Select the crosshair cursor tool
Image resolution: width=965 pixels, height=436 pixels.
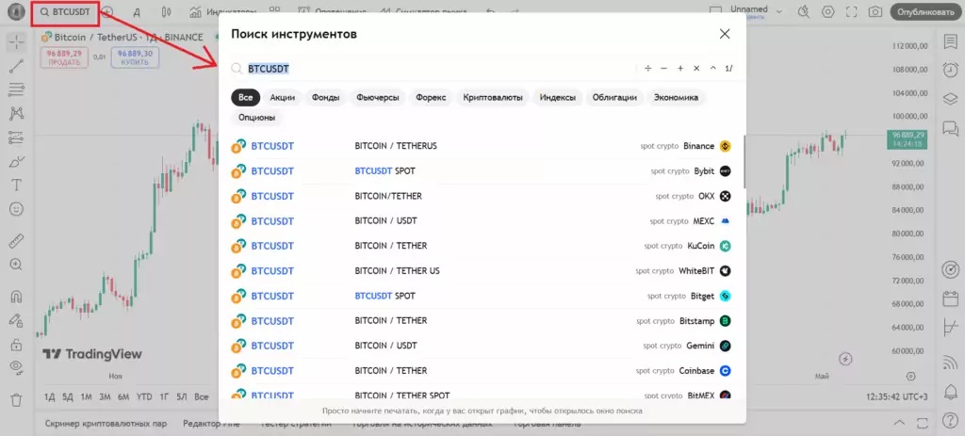click(17, 41)
